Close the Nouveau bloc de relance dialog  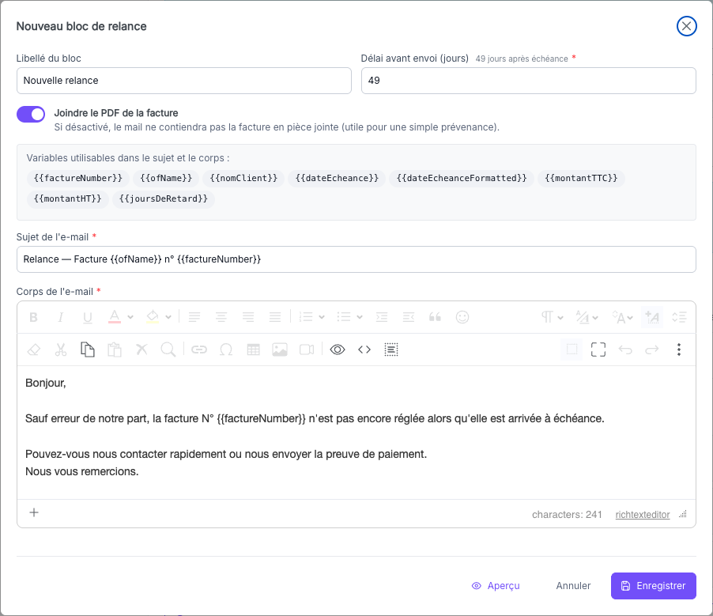pyautogui.click(x=686, y=26)
